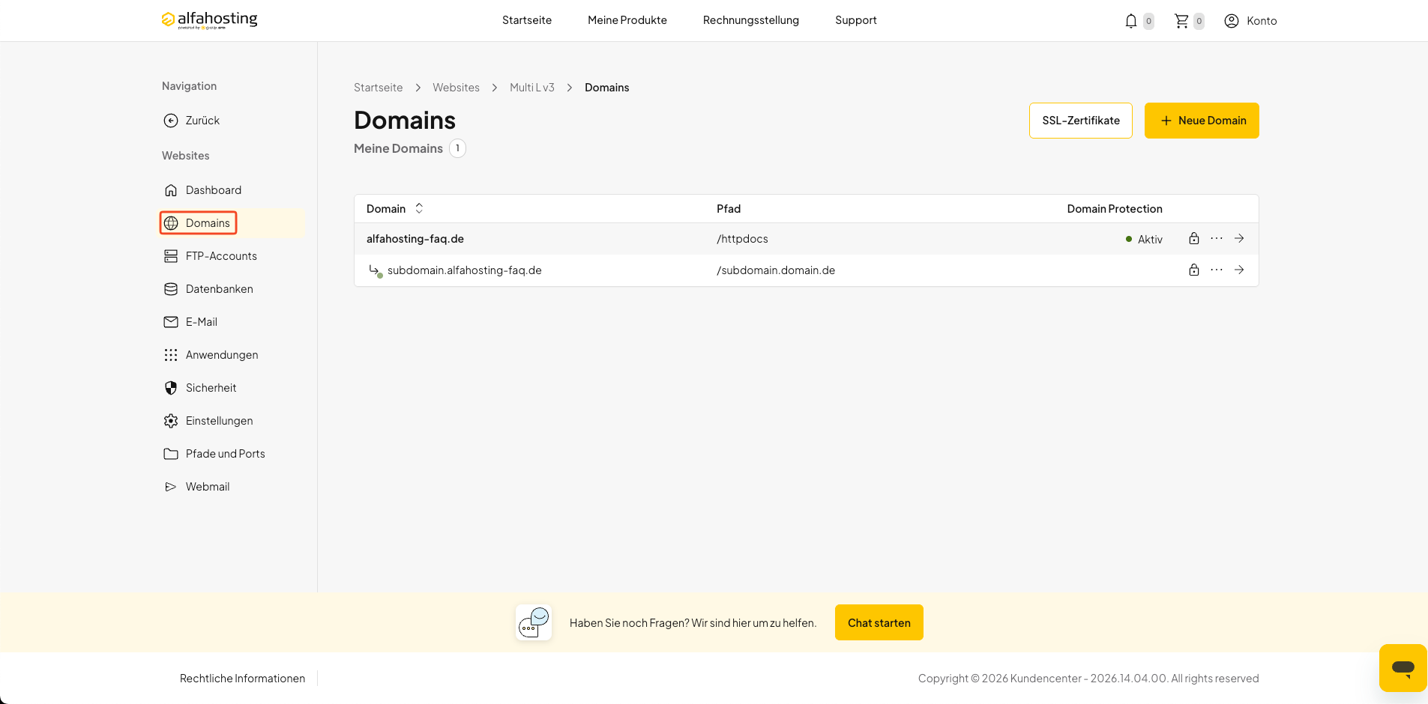1428x704 pixels.
Task: Click the E-Mail envelope icon
Action: [171, 322]
